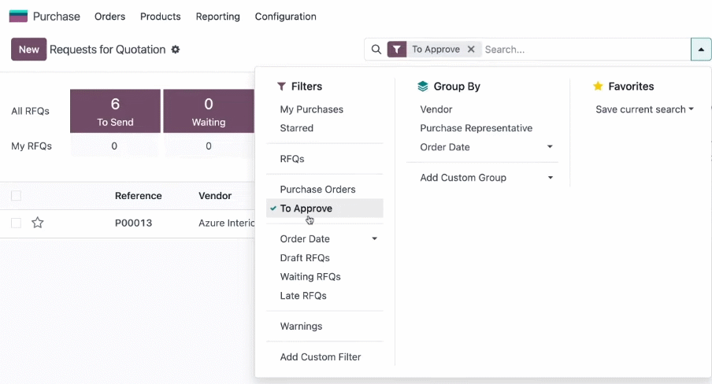The height and width of the screenshot is (384, 712).
Task: Open Save current search dropdown
Action: [x=644, y=109]
